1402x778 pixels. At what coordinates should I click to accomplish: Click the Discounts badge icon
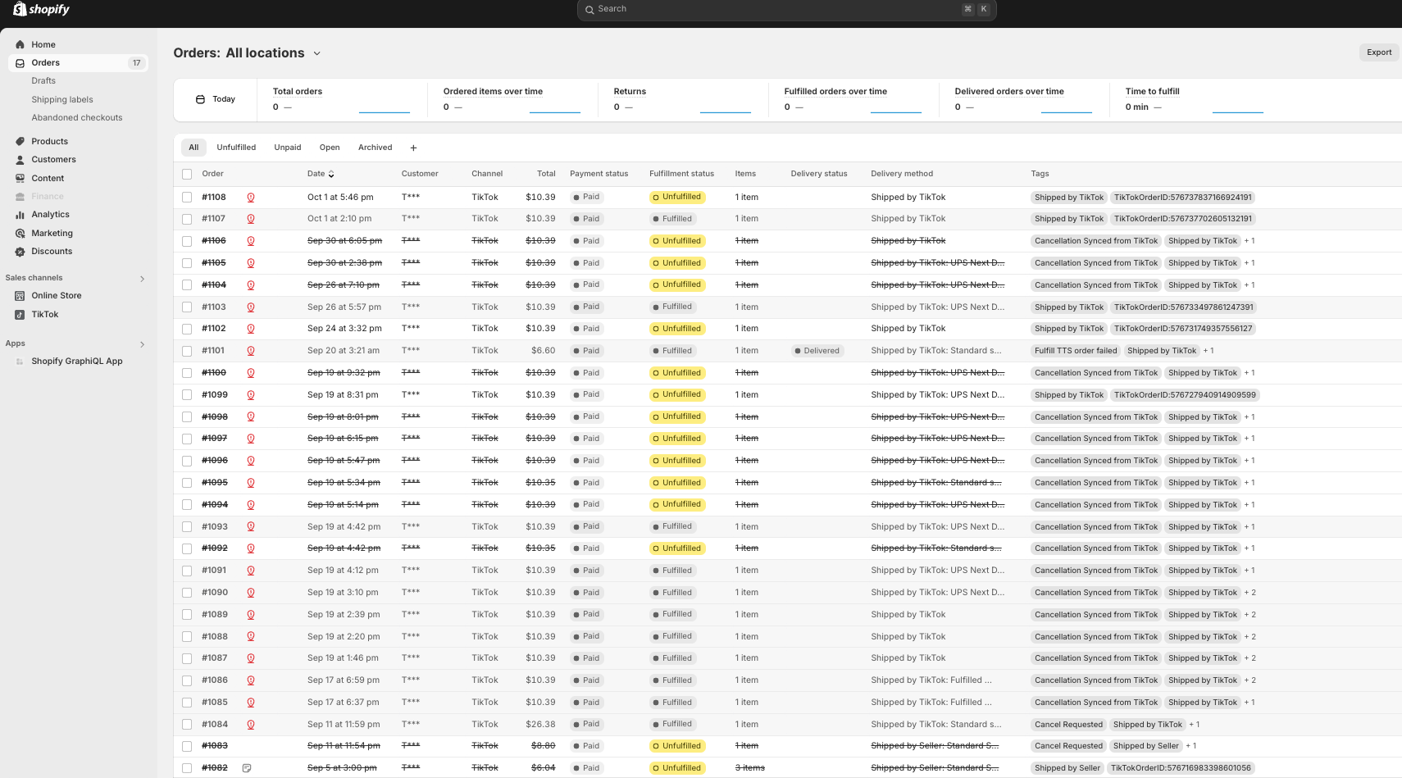[x=20, y=252]
